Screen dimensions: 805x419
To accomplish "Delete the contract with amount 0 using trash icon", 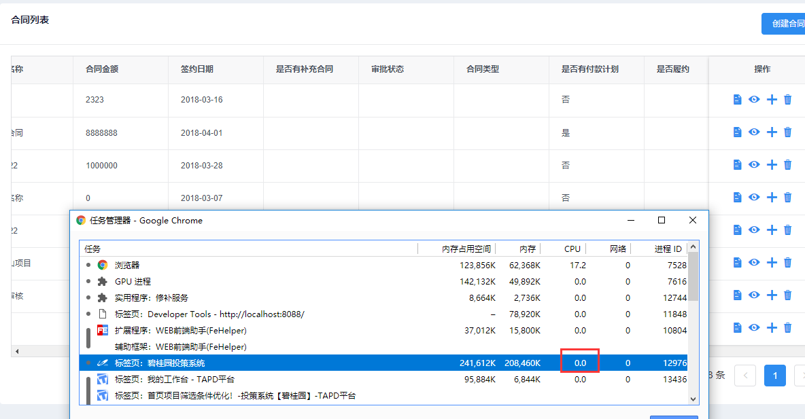I will tap(787, 197).
